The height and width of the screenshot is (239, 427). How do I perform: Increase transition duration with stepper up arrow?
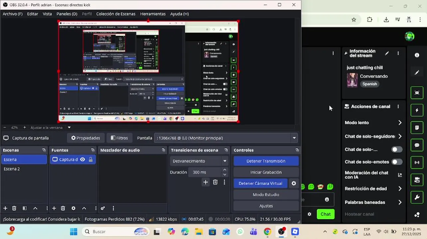tap(224, 170)
